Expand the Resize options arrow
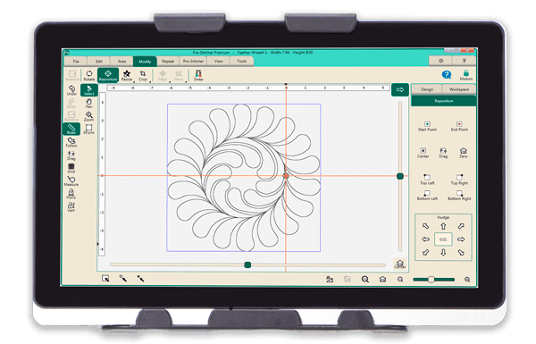536x344 pixels. (x=134, y=81)
